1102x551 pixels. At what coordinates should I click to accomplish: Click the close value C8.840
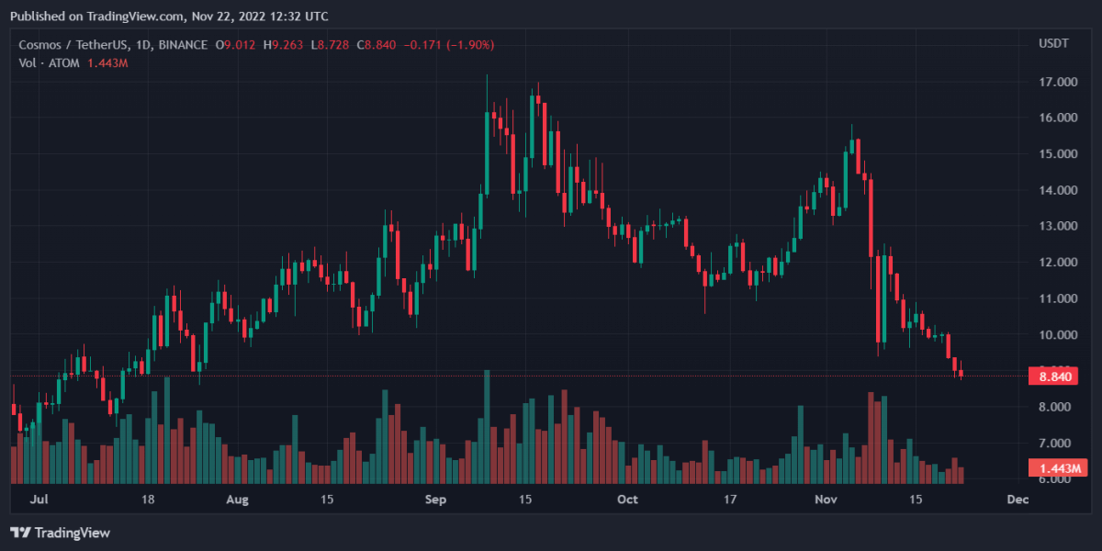point(377,44)
